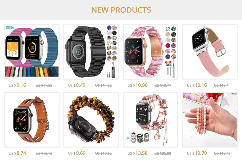Open the brown double-loop leather band product
This screenshot has width=242, height=165.
32,120
